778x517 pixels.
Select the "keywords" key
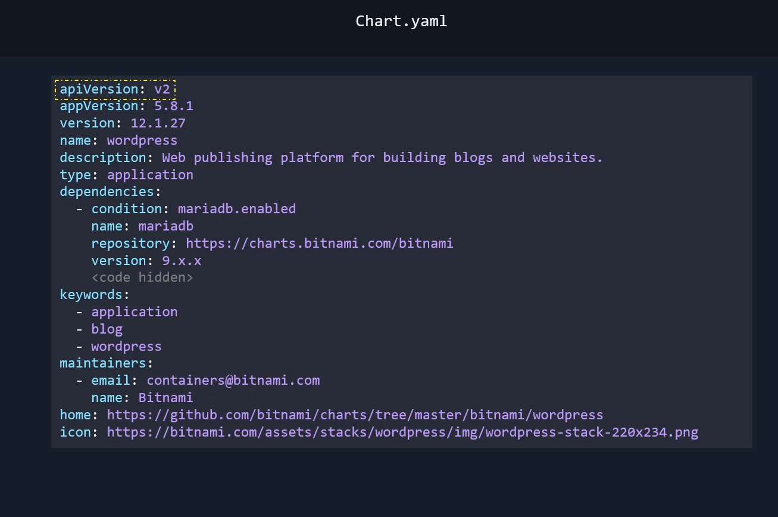[x=91, y=295]
